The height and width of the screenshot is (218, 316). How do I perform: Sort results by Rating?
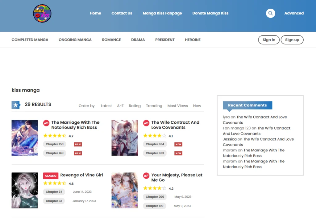[x=135, y=106]
